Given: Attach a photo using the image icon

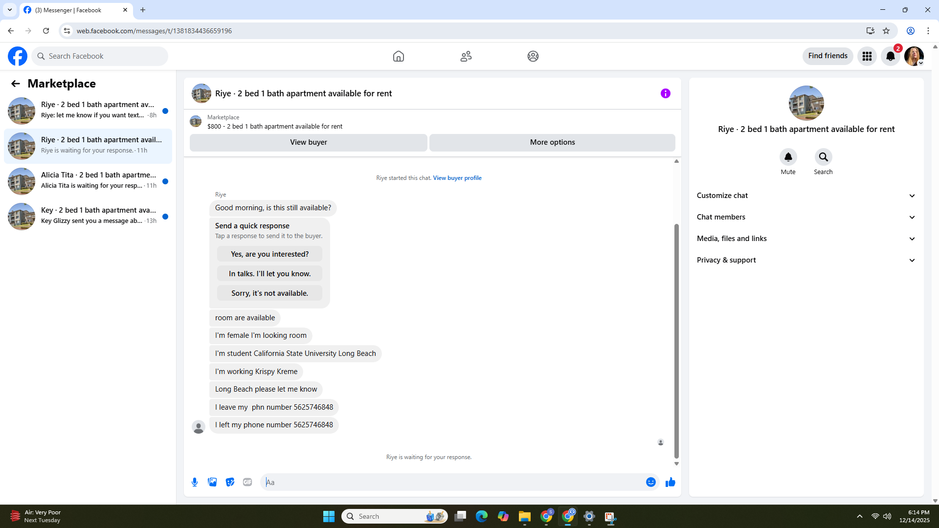Looking at the screenshot, I should [x=212, y=482].
